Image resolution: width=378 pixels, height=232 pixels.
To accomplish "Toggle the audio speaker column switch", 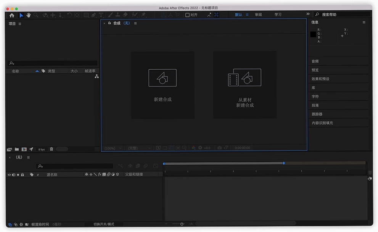I will click(x=14, y=175).
